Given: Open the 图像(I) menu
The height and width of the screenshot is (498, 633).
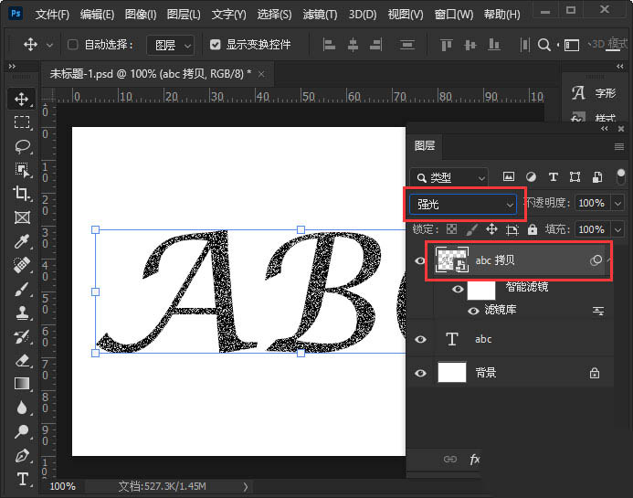Looking at the screenshot, I should 141,15.
